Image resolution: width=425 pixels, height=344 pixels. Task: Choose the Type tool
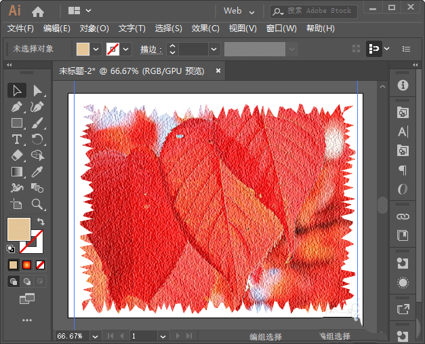point(18,139)
